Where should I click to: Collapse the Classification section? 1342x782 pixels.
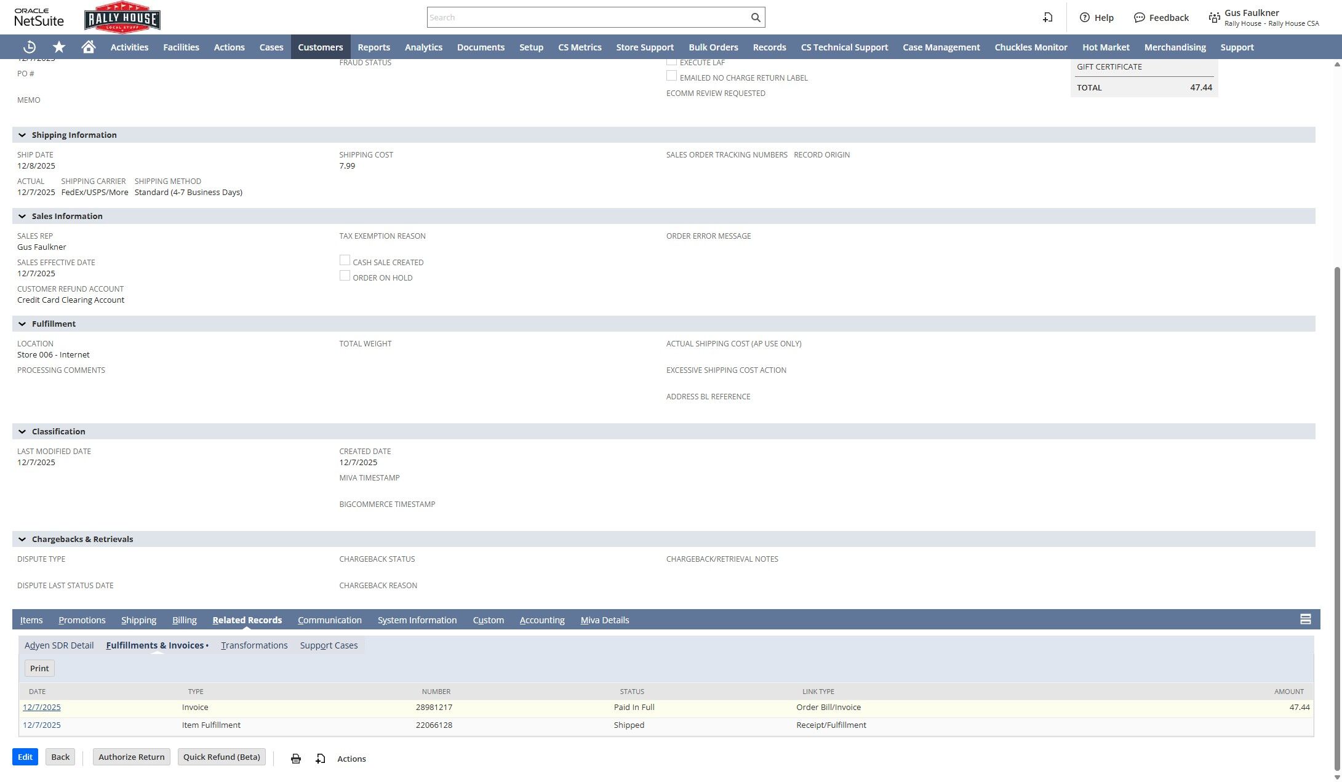(x=22, y=431)
